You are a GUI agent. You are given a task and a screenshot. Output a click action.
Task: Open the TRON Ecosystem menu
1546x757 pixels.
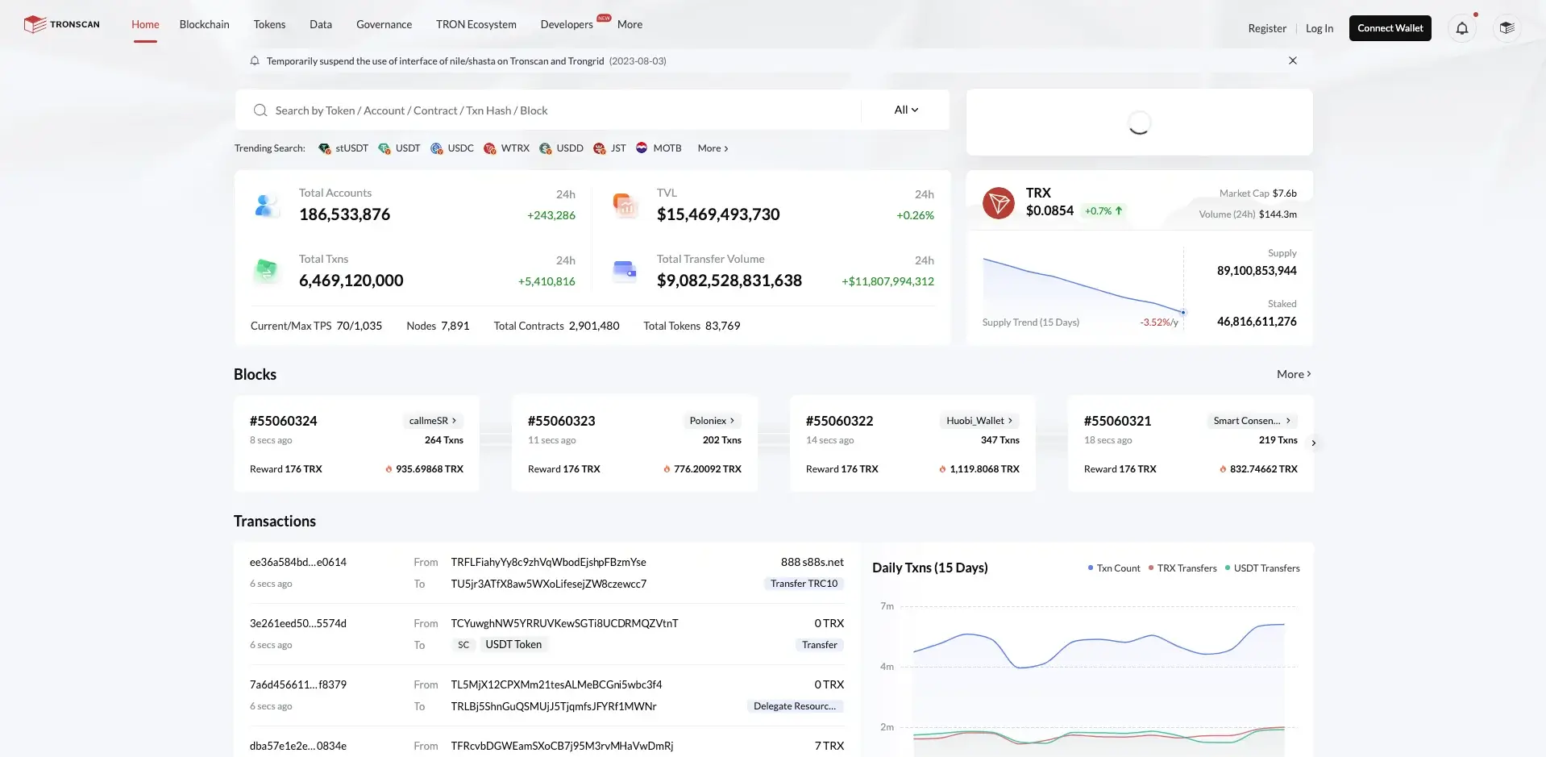tap(476, 24)
